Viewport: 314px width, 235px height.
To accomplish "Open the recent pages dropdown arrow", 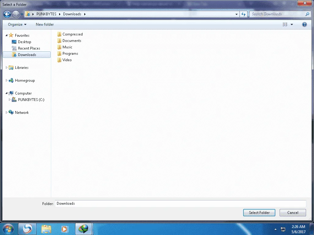I will [x=22, y=14].
